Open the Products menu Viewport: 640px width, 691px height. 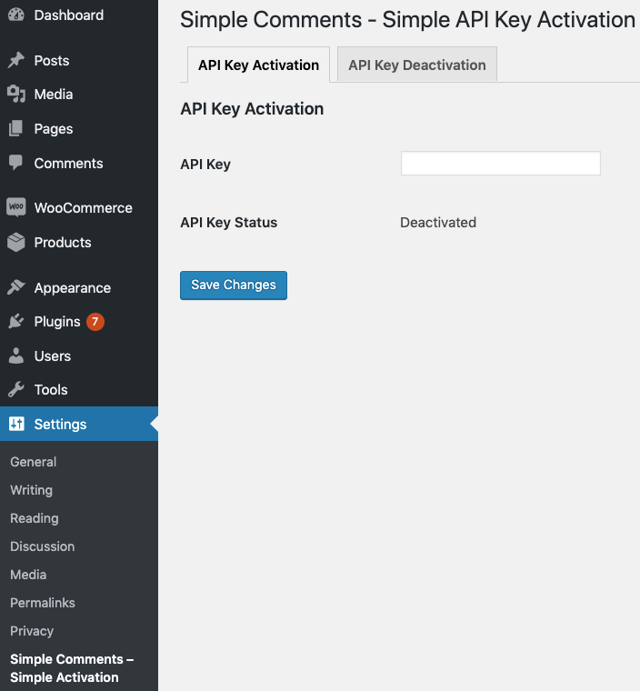(x=79, y=243)
